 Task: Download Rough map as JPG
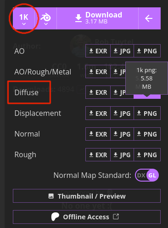click(x=122, y=155)
